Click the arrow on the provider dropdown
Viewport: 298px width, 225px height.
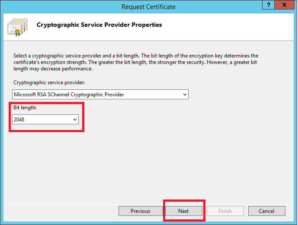[185, 94]
